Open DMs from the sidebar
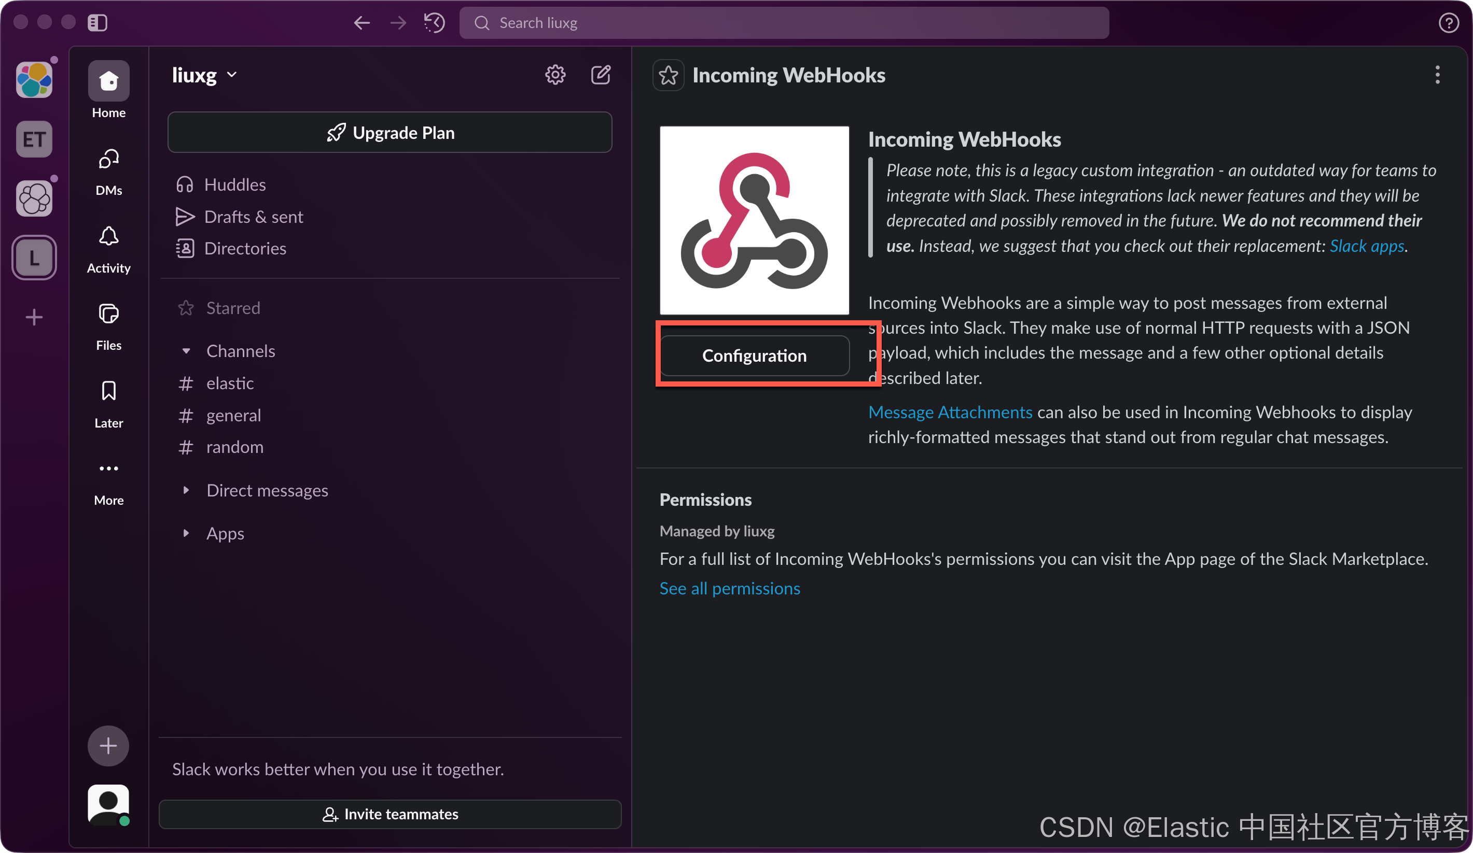 108,160
